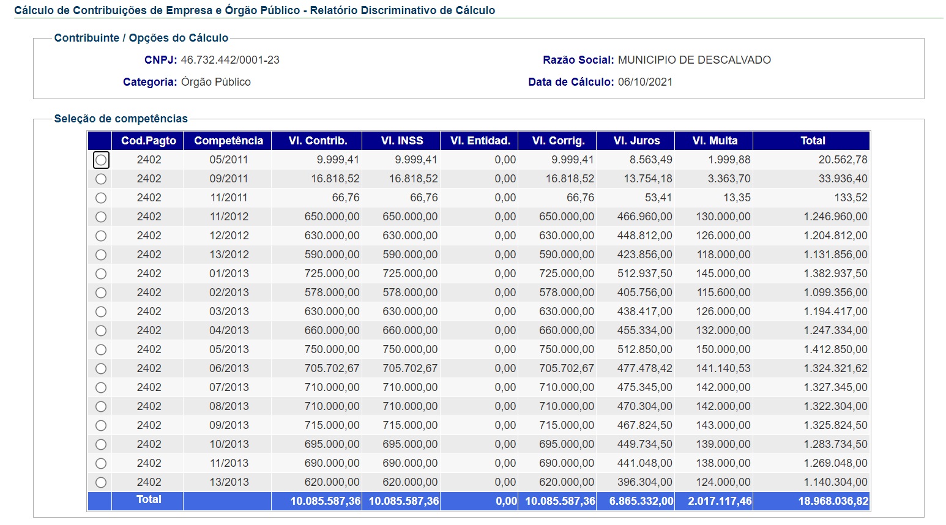Click the Vl. Corrig. column header
The image size is (946, 525).
tap(558, 141)
